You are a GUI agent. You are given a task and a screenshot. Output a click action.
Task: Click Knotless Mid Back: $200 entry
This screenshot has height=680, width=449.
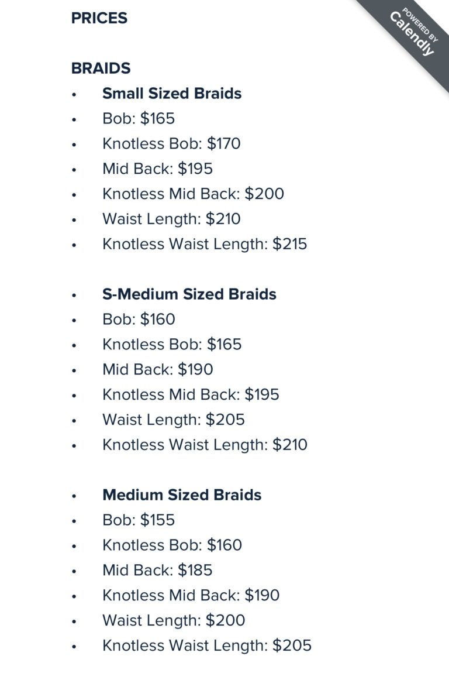coord(193,194)
